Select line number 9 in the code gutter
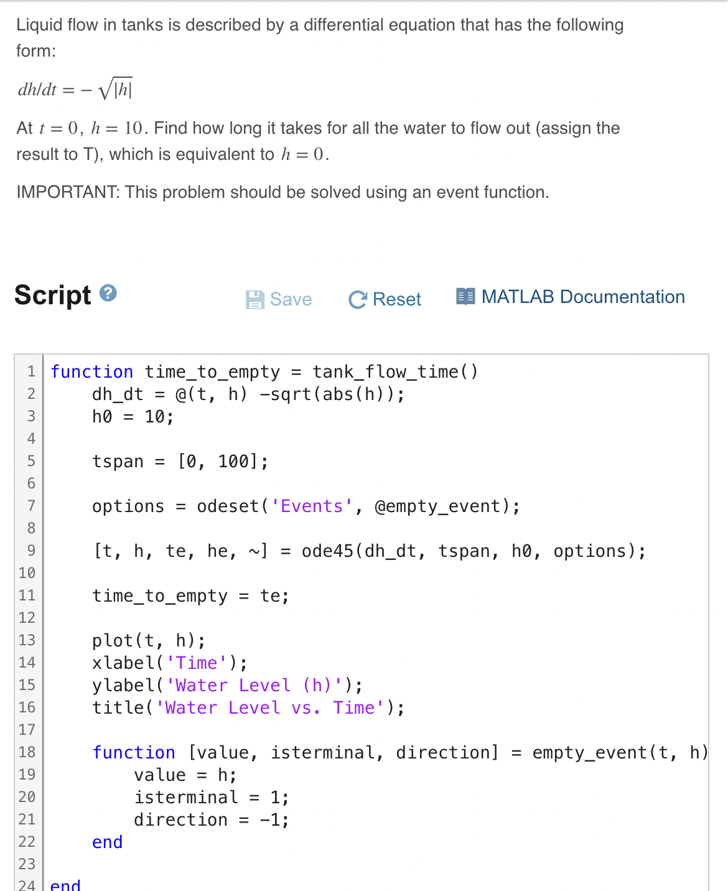 tap(30, 551)
